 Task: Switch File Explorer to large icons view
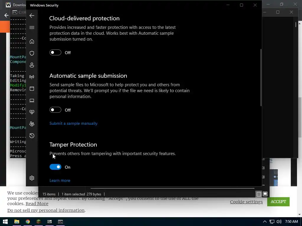click(265, 194)
